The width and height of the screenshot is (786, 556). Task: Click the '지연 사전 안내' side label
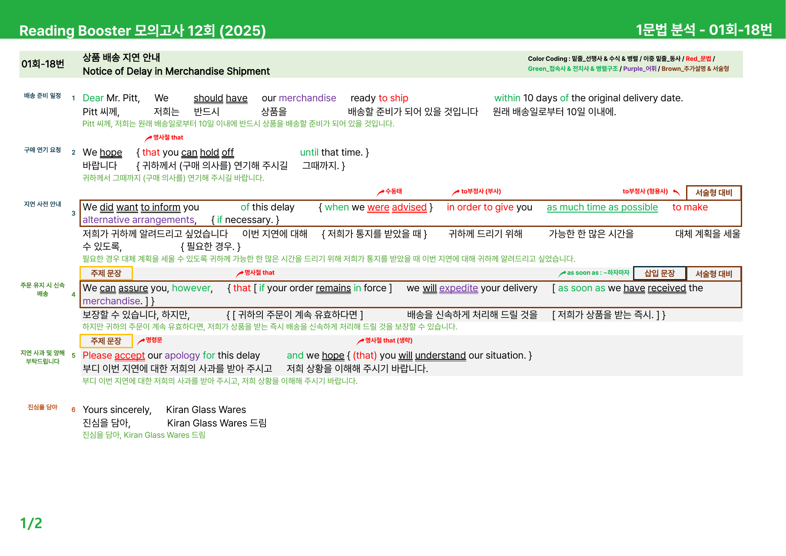(x=43, y=204)
